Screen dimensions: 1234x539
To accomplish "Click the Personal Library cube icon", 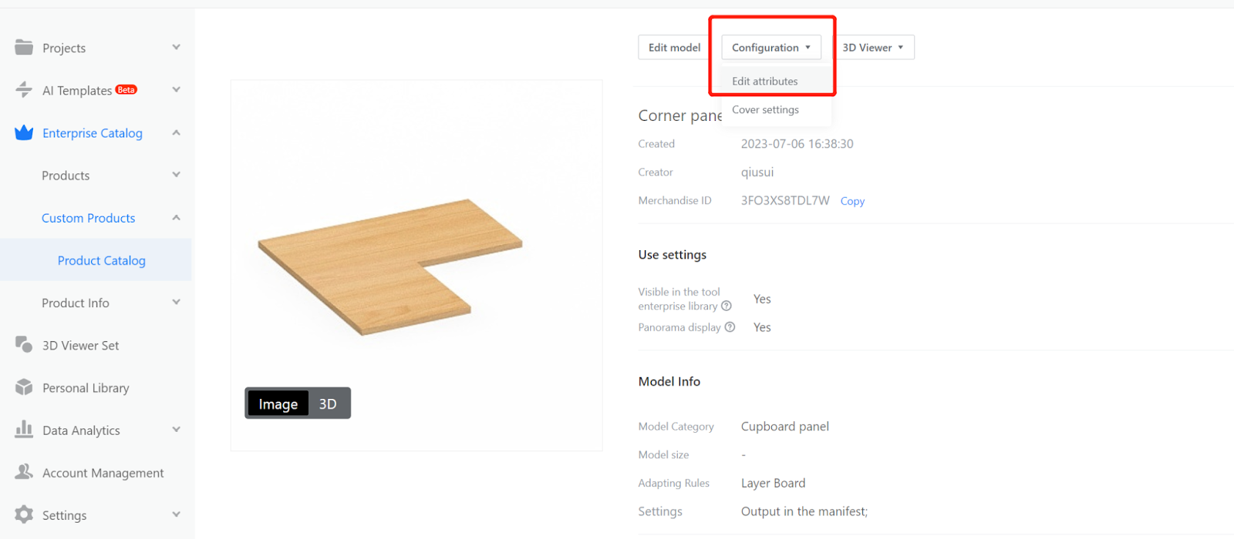I will [24, 387].
